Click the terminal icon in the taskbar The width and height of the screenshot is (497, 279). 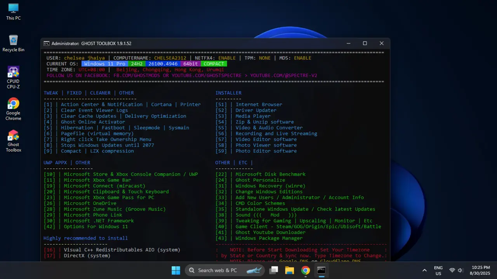[x=321, y=270]
